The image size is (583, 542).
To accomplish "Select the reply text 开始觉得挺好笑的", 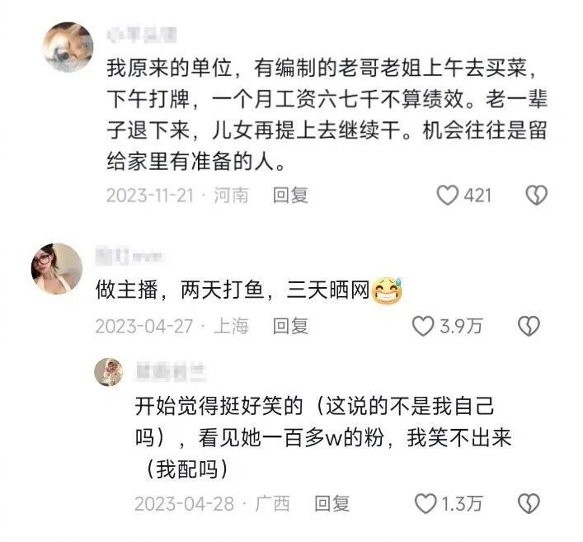I will 323,437.
